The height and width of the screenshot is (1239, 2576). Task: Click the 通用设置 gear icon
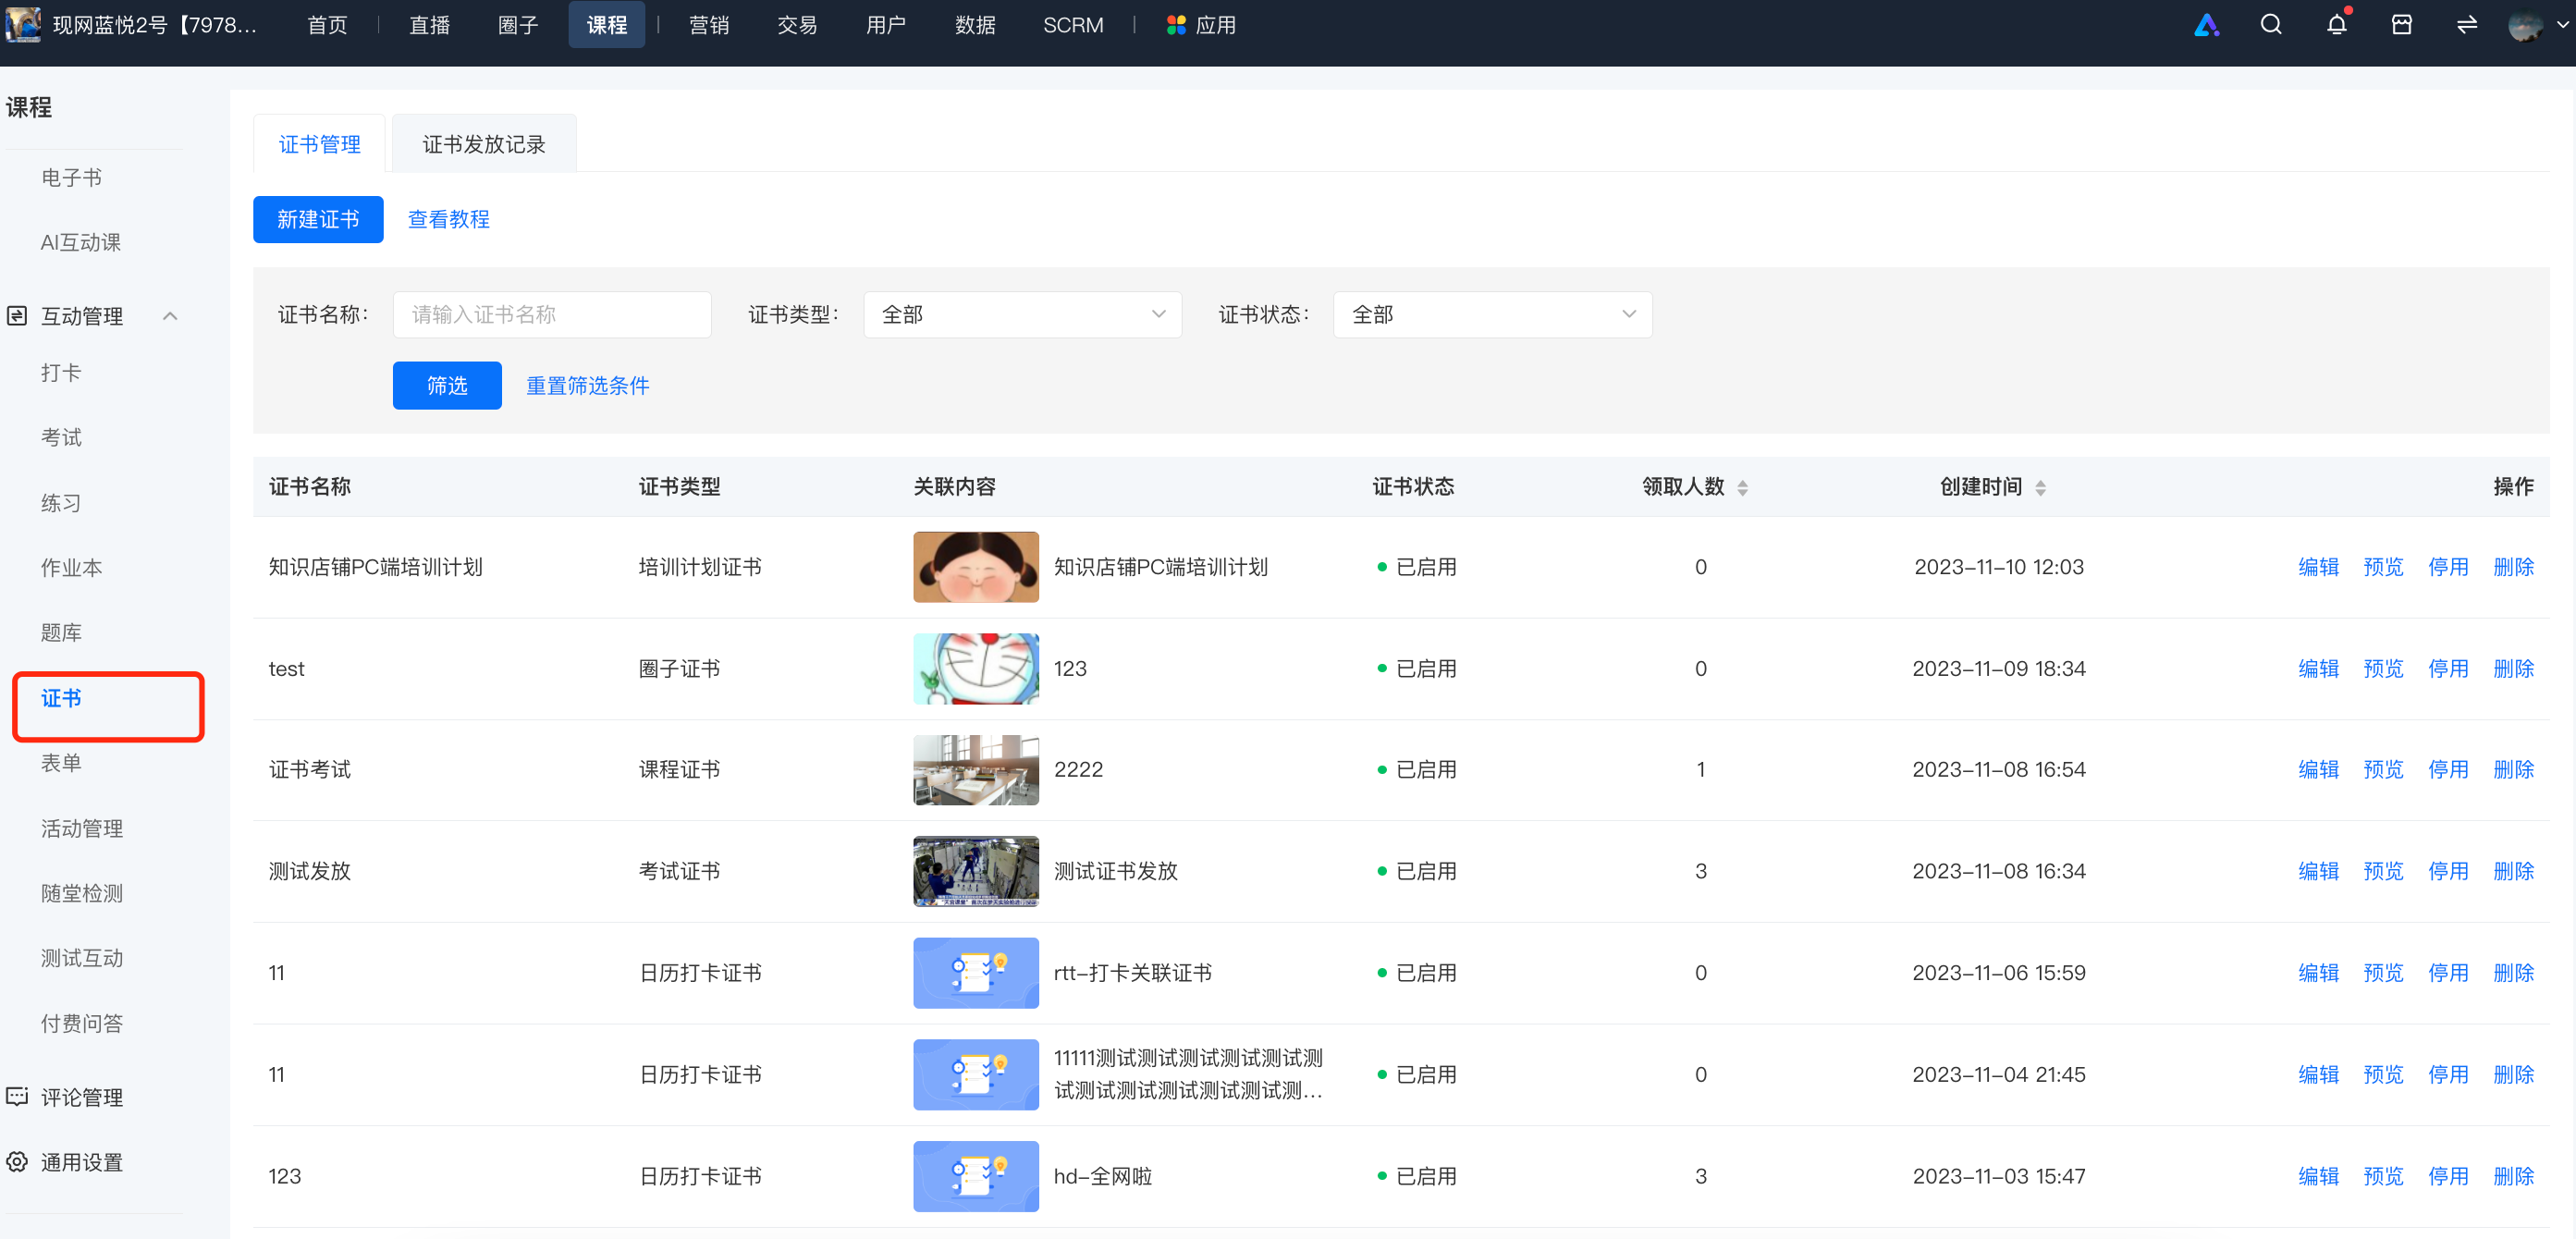click(17, 1162)
